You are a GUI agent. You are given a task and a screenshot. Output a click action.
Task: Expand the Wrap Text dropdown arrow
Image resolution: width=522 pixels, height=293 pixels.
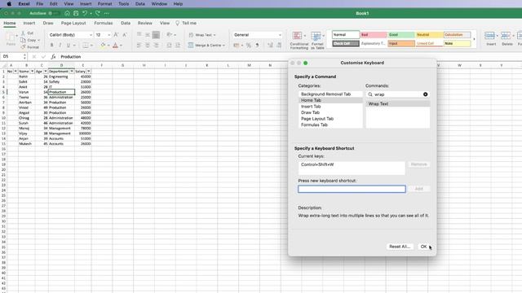pos(215,35)
